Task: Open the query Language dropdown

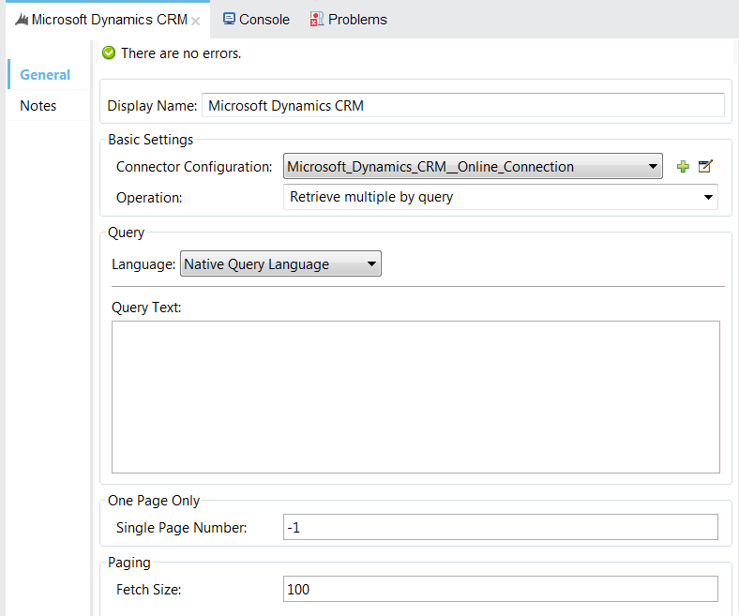Action: [280, 264]
